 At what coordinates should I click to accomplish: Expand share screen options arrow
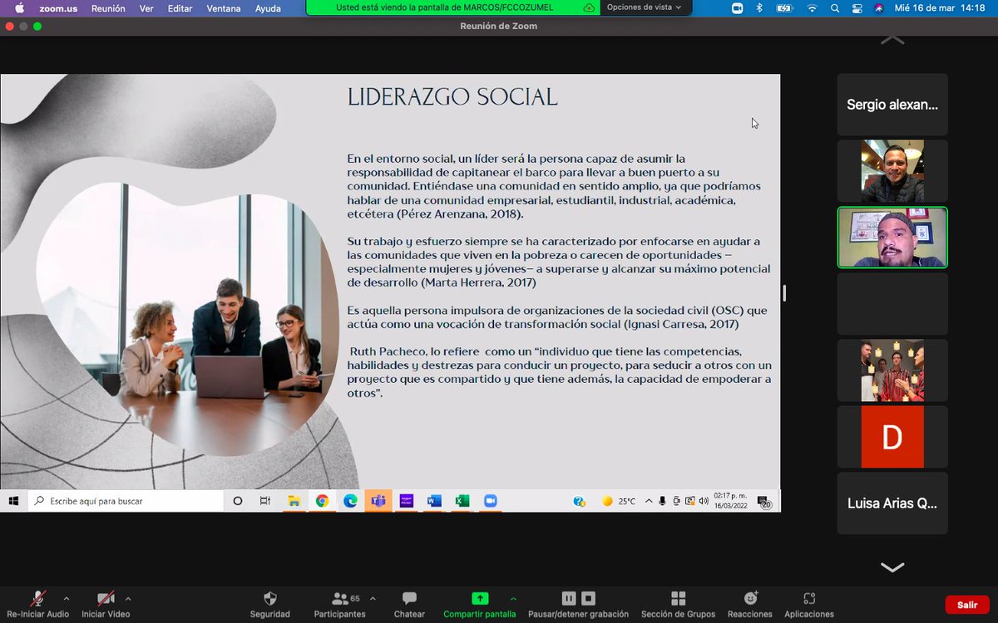(x=513, y=598)
